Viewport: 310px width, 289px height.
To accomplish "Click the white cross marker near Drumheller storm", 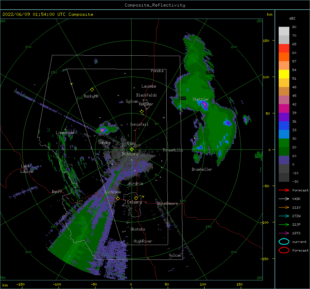I will pos(195,138).
